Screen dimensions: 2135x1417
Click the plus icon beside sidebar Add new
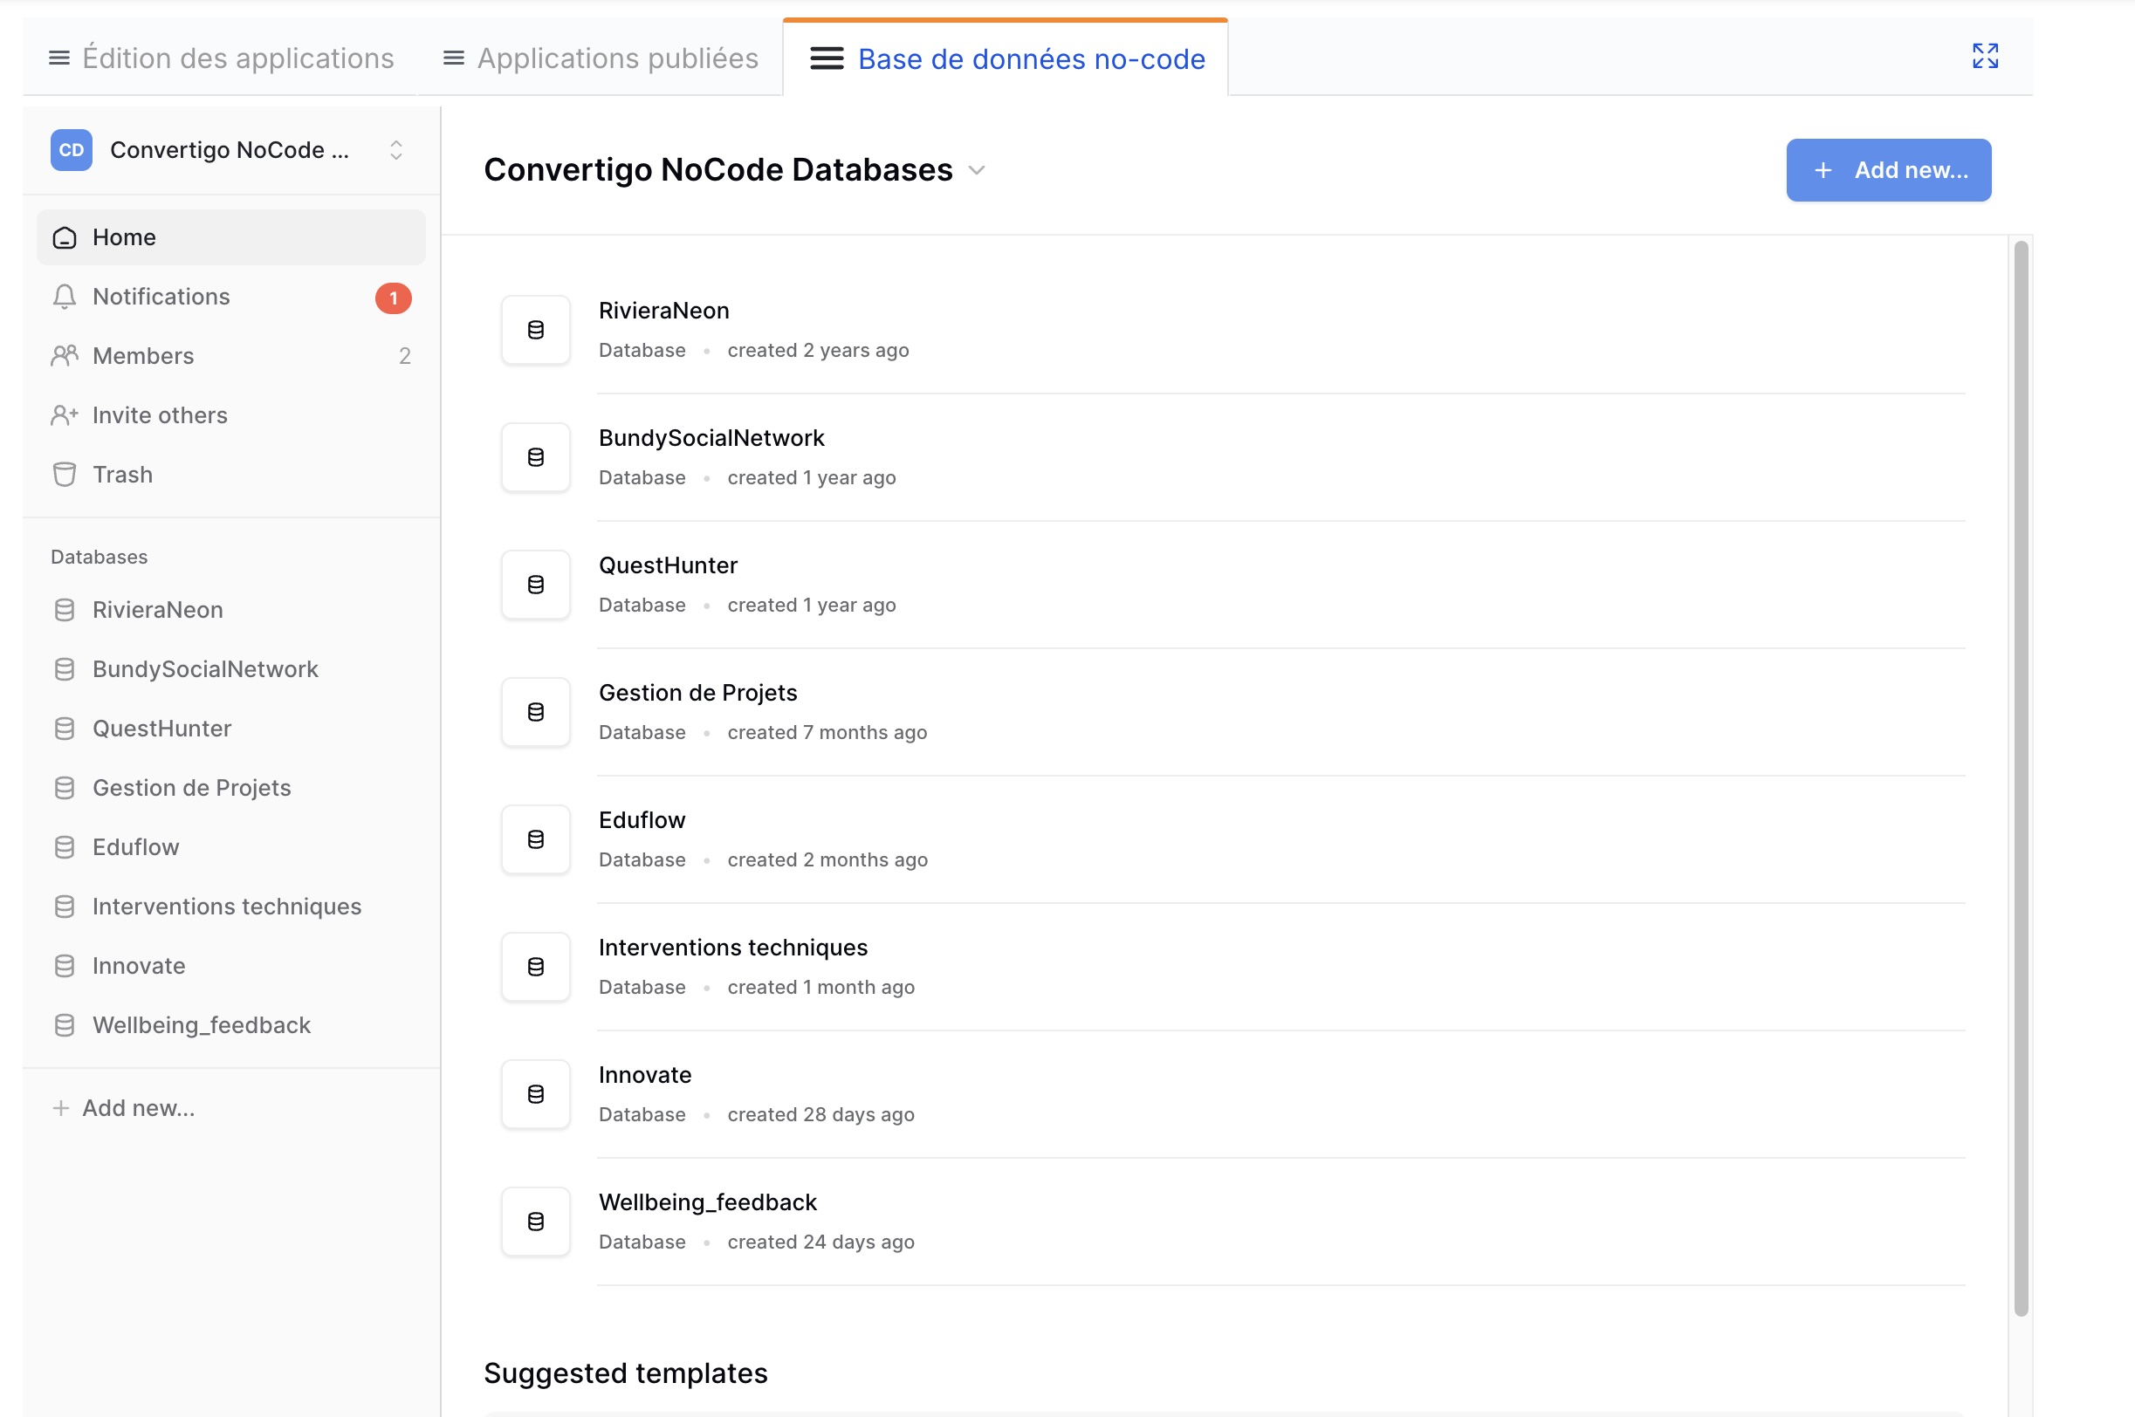click(60, 1108)
